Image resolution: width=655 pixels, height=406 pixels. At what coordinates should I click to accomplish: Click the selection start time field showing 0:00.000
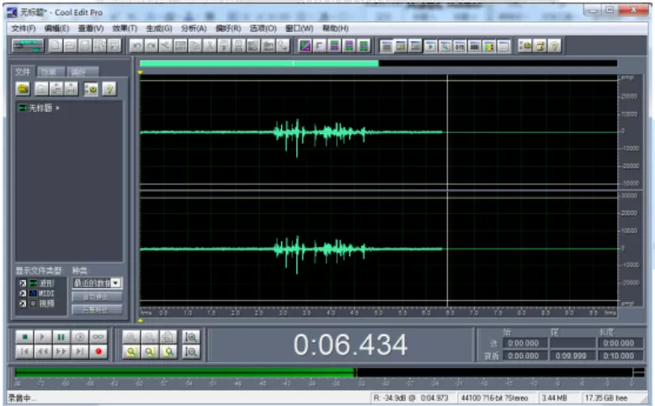[525, 344]
